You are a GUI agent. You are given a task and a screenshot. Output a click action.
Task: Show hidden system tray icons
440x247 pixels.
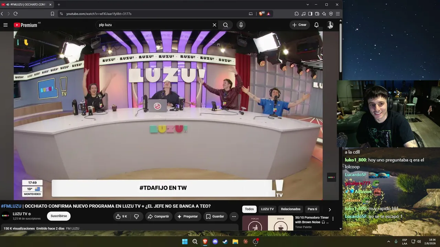point(388,242)
